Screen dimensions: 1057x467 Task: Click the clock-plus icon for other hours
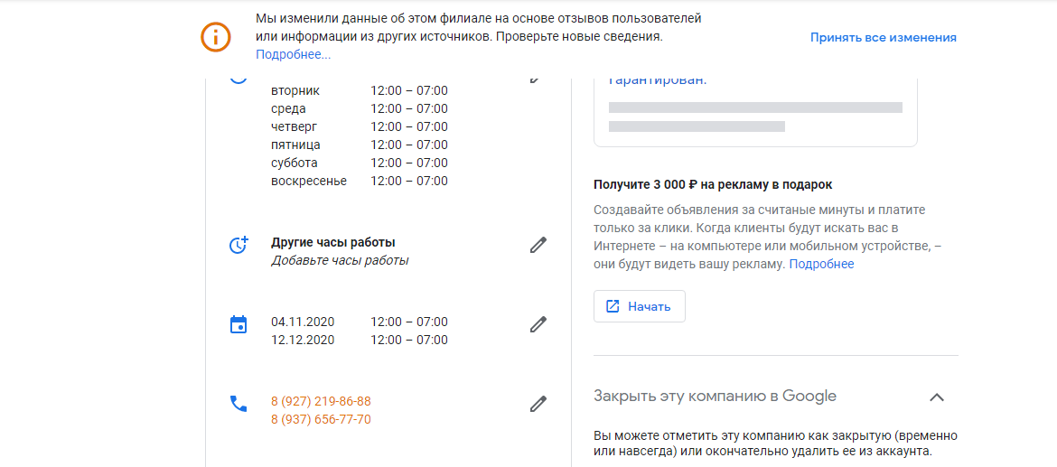tap(239, 246)
